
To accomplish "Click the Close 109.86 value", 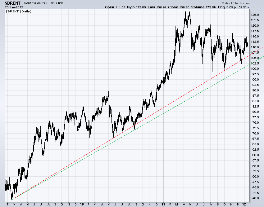I will point(179,7).
